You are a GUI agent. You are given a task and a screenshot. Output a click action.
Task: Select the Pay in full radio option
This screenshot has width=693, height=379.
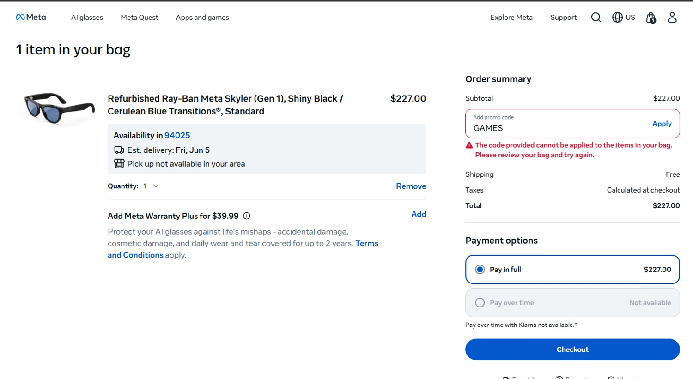click(x=480, y=269)
